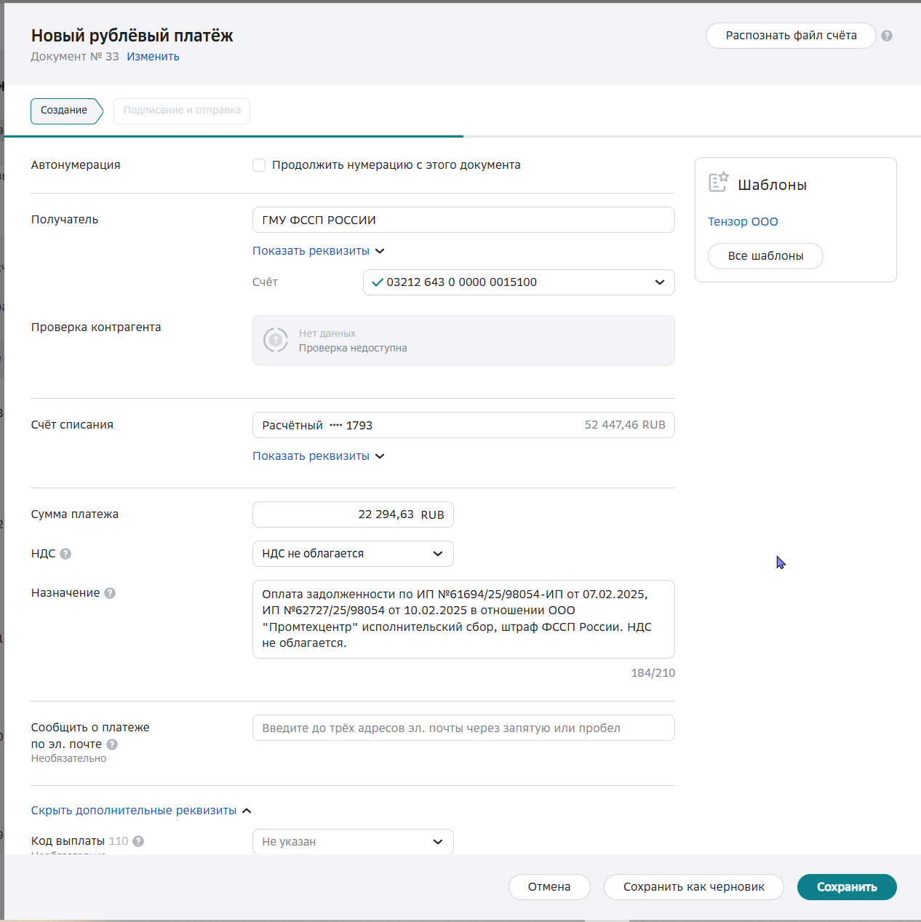Click the Код выплаты help icon
The image size is (921, 922).
[x=138, y=841]
